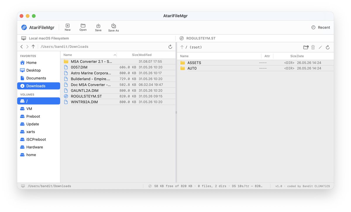
Task: Select Desktop in Favorites sidebar
Action: [x=39, y=70]
